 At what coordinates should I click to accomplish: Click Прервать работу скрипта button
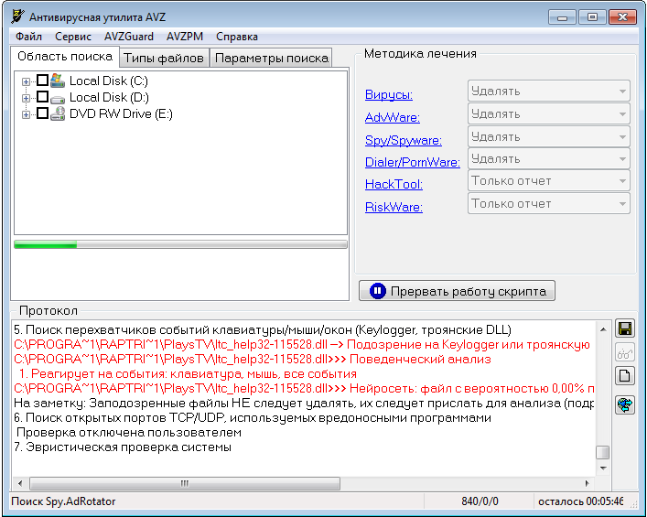point(457,291)
